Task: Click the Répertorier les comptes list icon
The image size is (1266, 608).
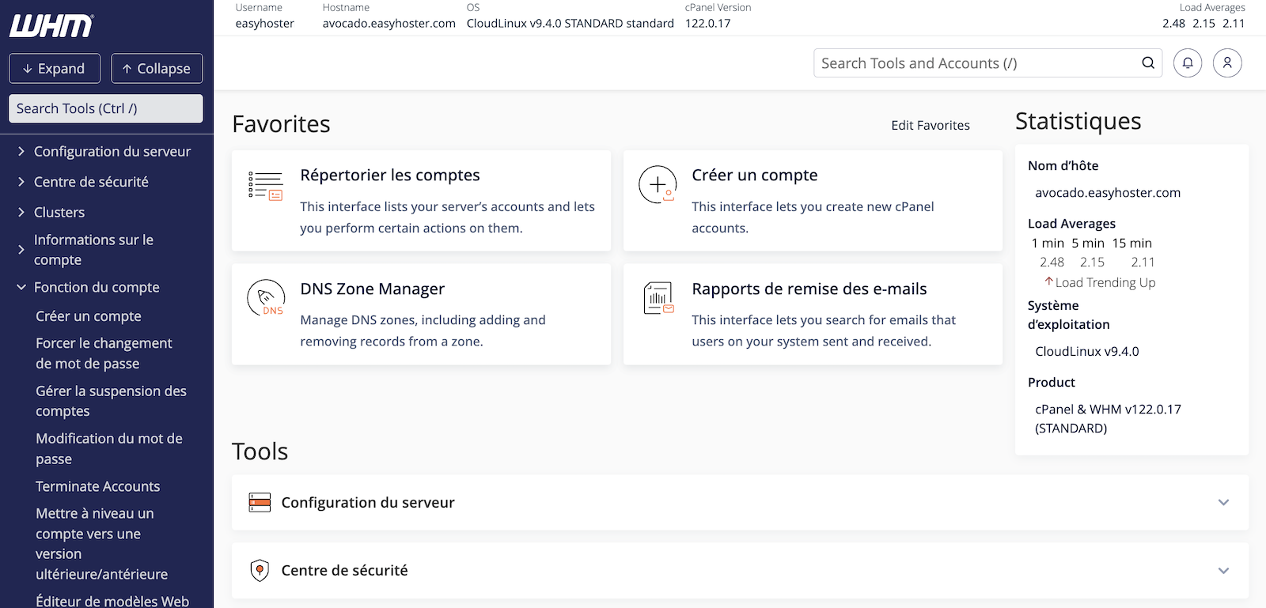Action: click(265, 185)
